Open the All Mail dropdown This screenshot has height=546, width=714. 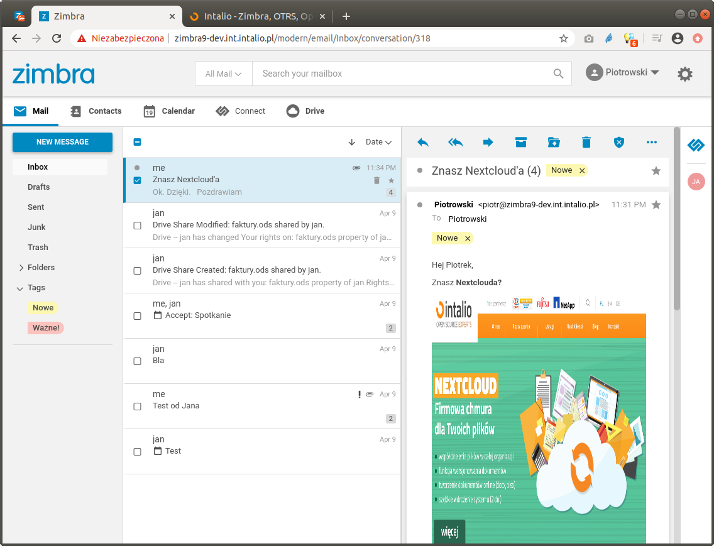(223, 74)
